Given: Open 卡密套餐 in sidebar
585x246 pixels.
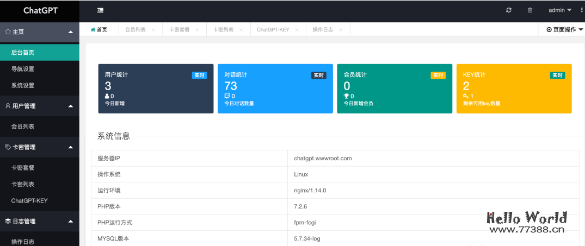Looking at the screenshot, I should point(40,168).
